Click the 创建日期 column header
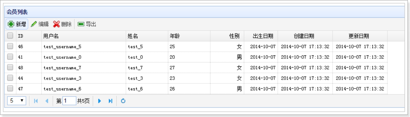 click(304, 36)
